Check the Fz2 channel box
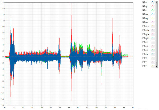Screen dimensions: 159x110 143,46
